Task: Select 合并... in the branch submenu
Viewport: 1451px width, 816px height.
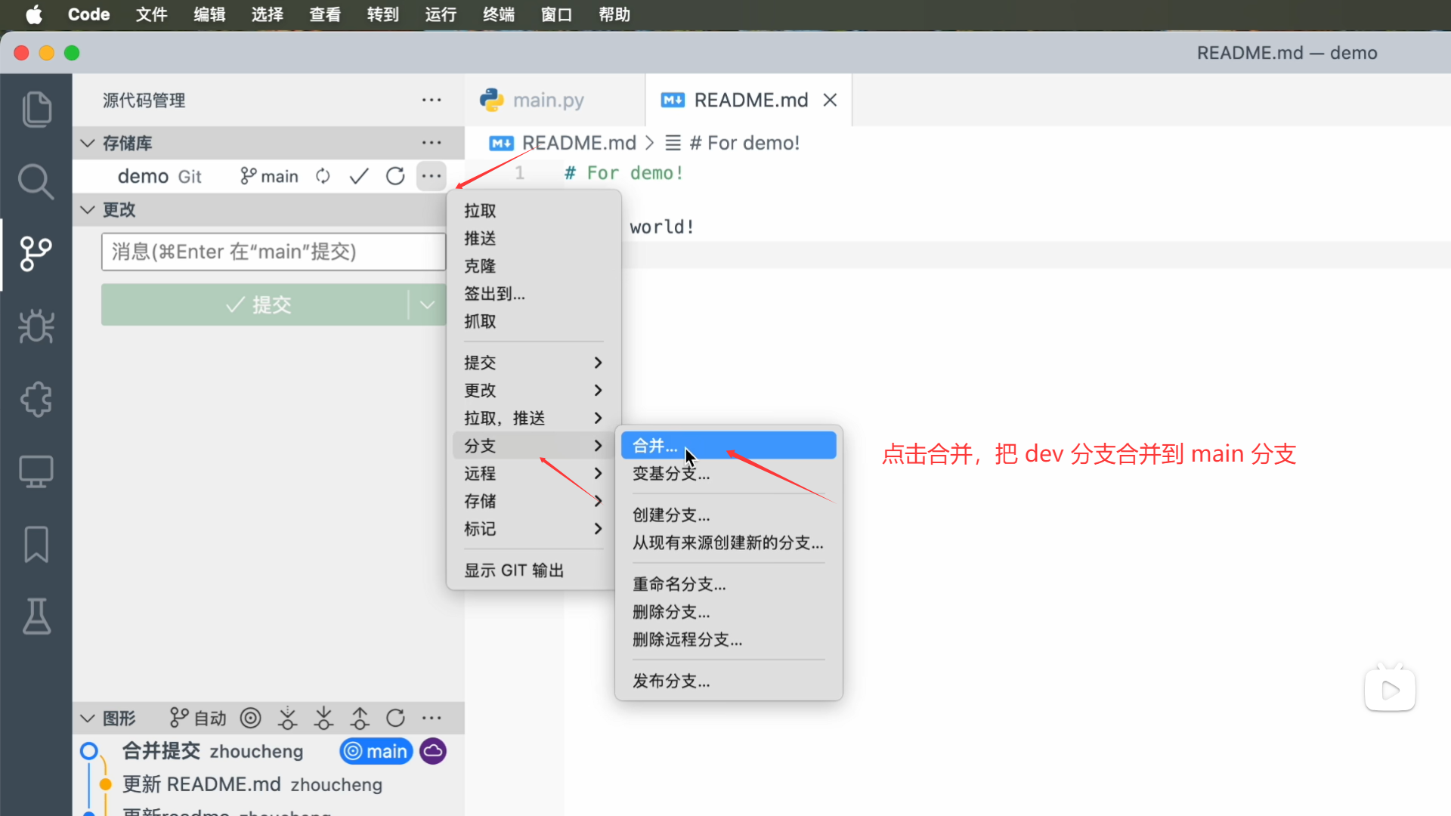Action: click(654, 446)
